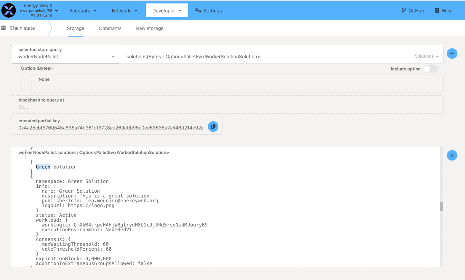
Task: Click the Settings gear icon
Action: (198, 10)
